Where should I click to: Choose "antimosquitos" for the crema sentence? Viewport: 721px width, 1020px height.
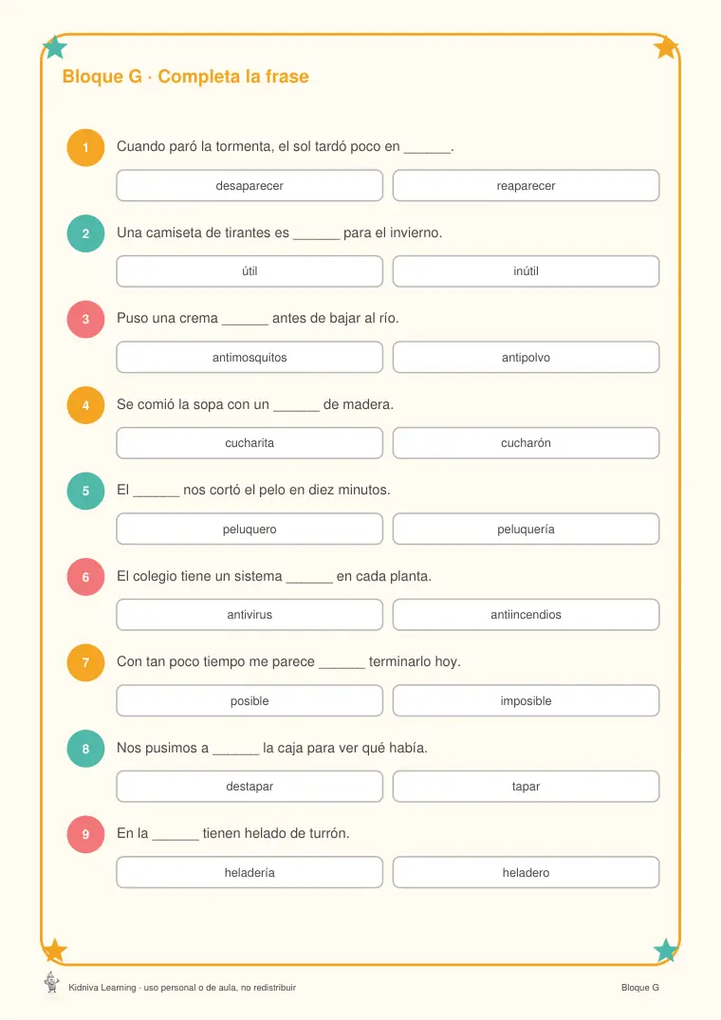coord(250,357)
